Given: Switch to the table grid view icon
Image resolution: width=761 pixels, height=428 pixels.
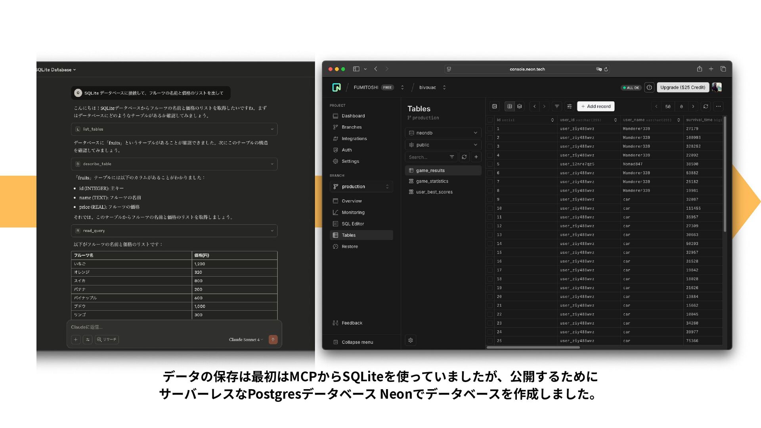Looking at the screenshot, I should pyautogui.click(x=510, y=107).
